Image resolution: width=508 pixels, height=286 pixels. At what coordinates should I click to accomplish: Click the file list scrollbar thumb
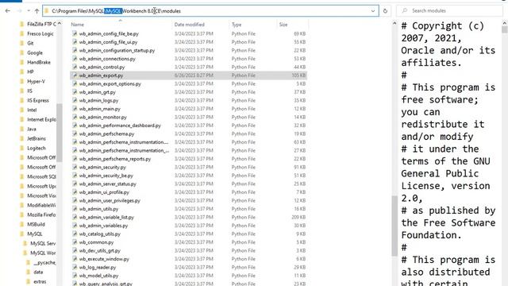point(394,226)
